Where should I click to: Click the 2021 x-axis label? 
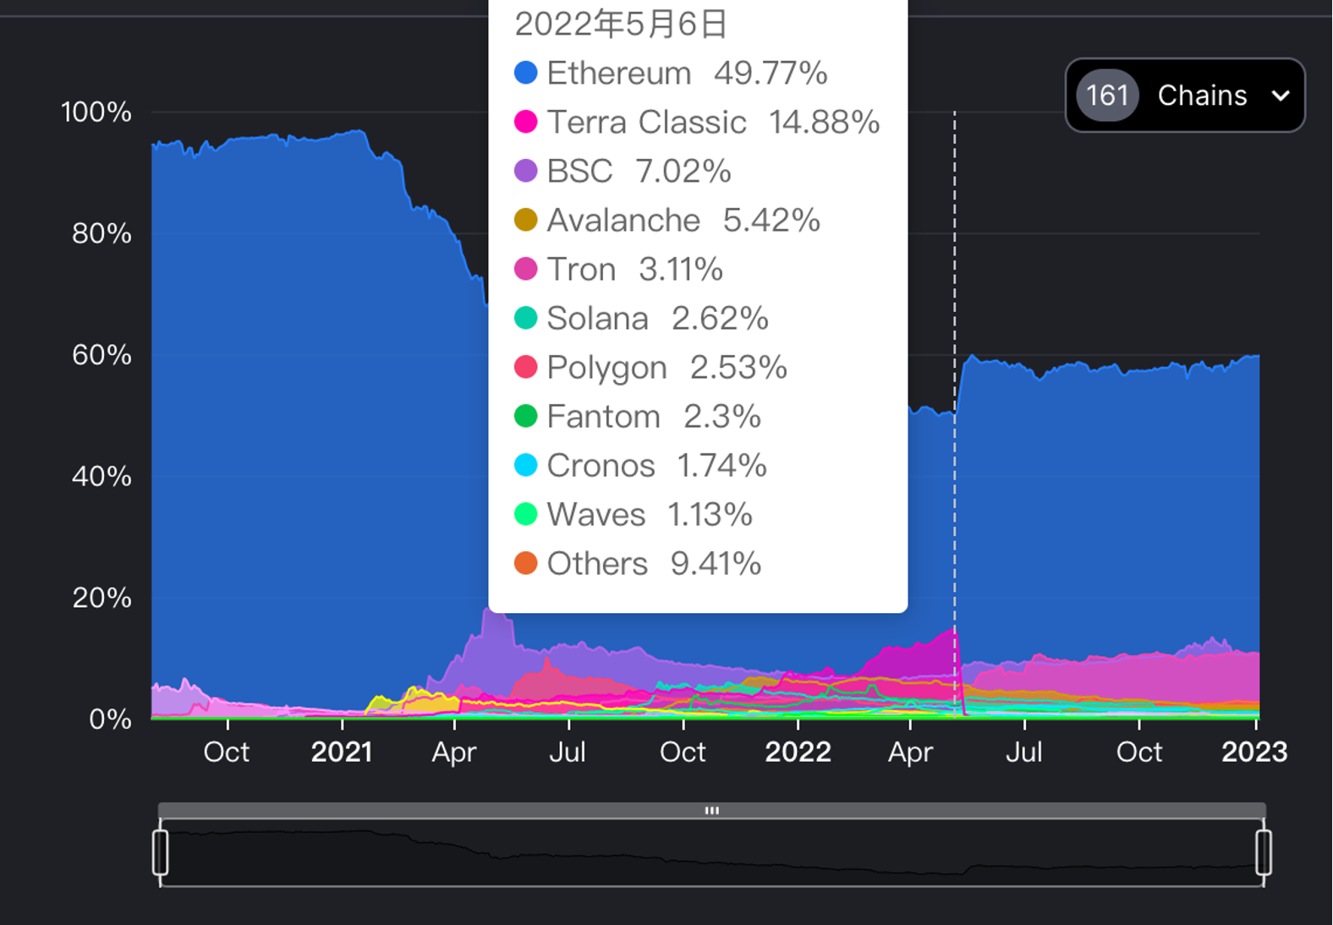(x=342, y=752)
